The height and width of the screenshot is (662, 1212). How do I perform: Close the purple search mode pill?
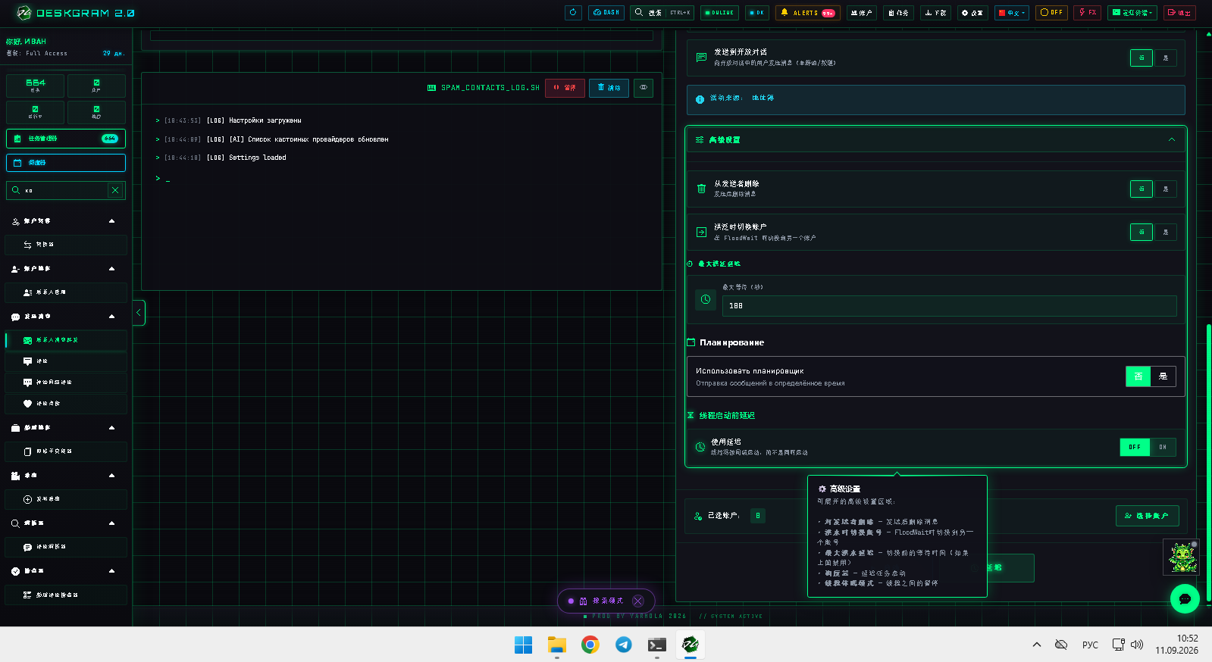coord(638,601)
